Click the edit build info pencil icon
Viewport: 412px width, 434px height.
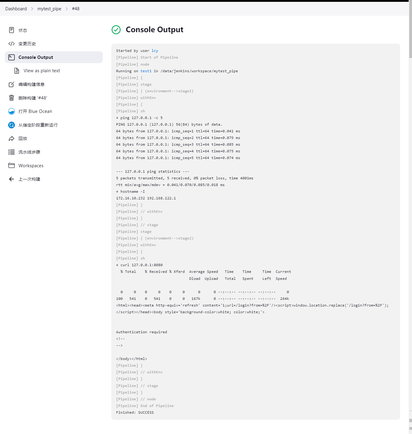click(12, 84)
